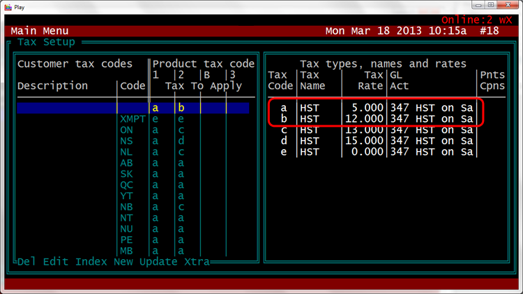Screen dimensions: 523x294
Task: Choose the AB customer tax code row
Action: pyautogui.click(x=126, y=163)
